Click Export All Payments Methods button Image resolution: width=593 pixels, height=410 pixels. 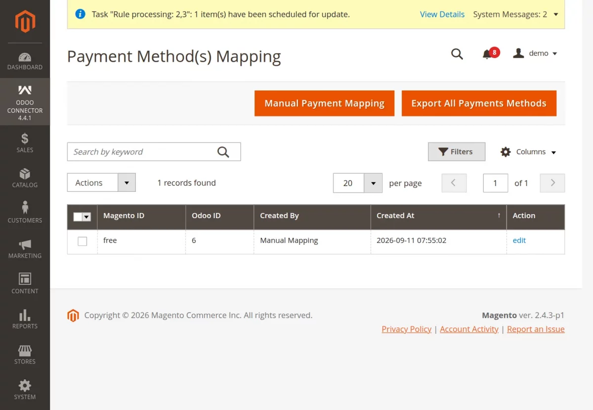click(479, 103)
